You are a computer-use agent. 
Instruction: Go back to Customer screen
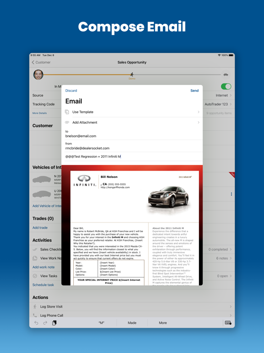(41, 63)
